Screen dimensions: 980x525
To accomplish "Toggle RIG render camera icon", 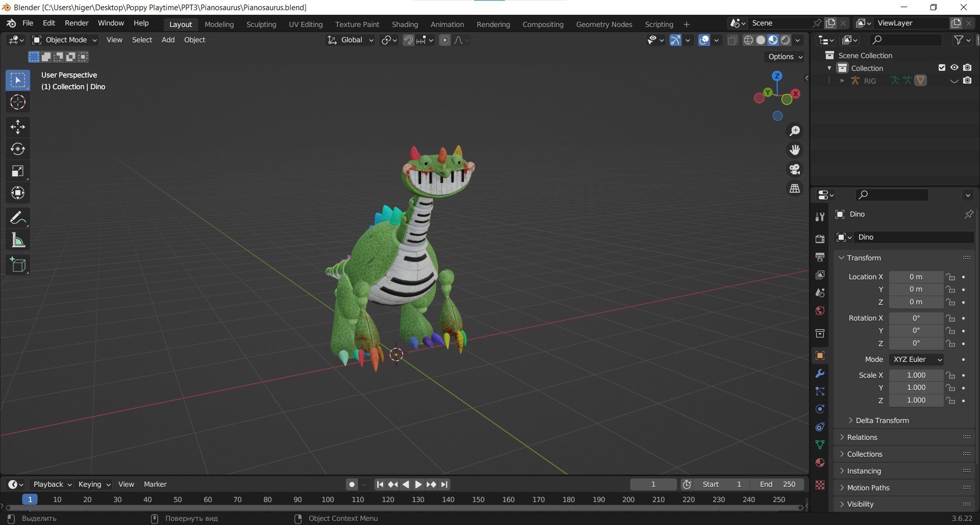I will pos(967,81).
